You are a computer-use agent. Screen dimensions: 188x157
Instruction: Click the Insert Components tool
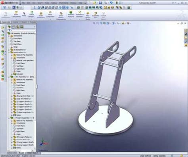16,14
